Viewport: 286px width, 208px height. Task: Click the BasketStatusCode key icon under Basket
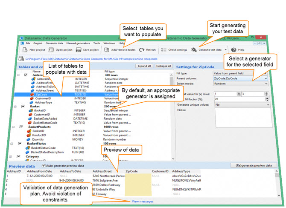point(30,123)
